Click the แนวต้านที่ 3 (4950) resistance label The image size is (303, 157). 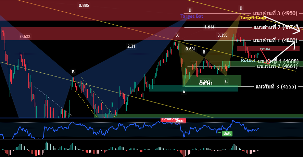coord(278,13)
